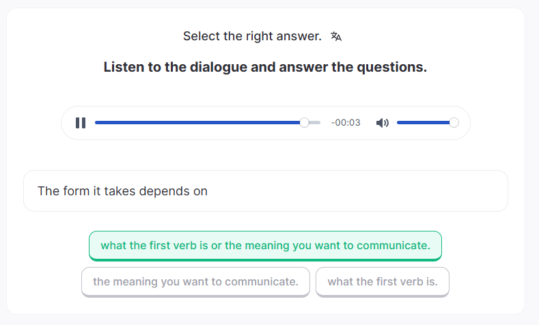Jump to the start of the audio progress bar

[x=96, y=123]
